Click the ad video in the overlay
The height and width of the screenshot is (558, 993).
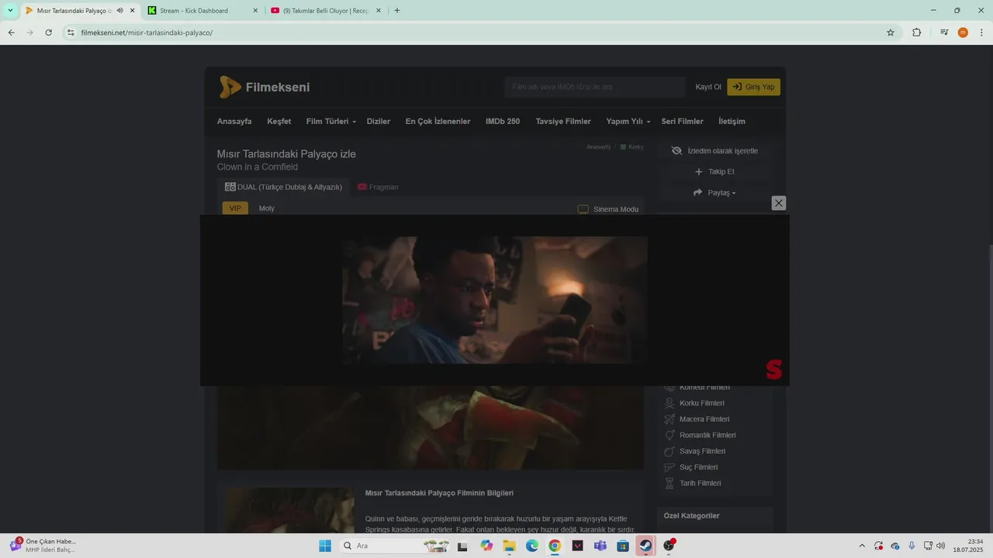(x=495, y=300)
